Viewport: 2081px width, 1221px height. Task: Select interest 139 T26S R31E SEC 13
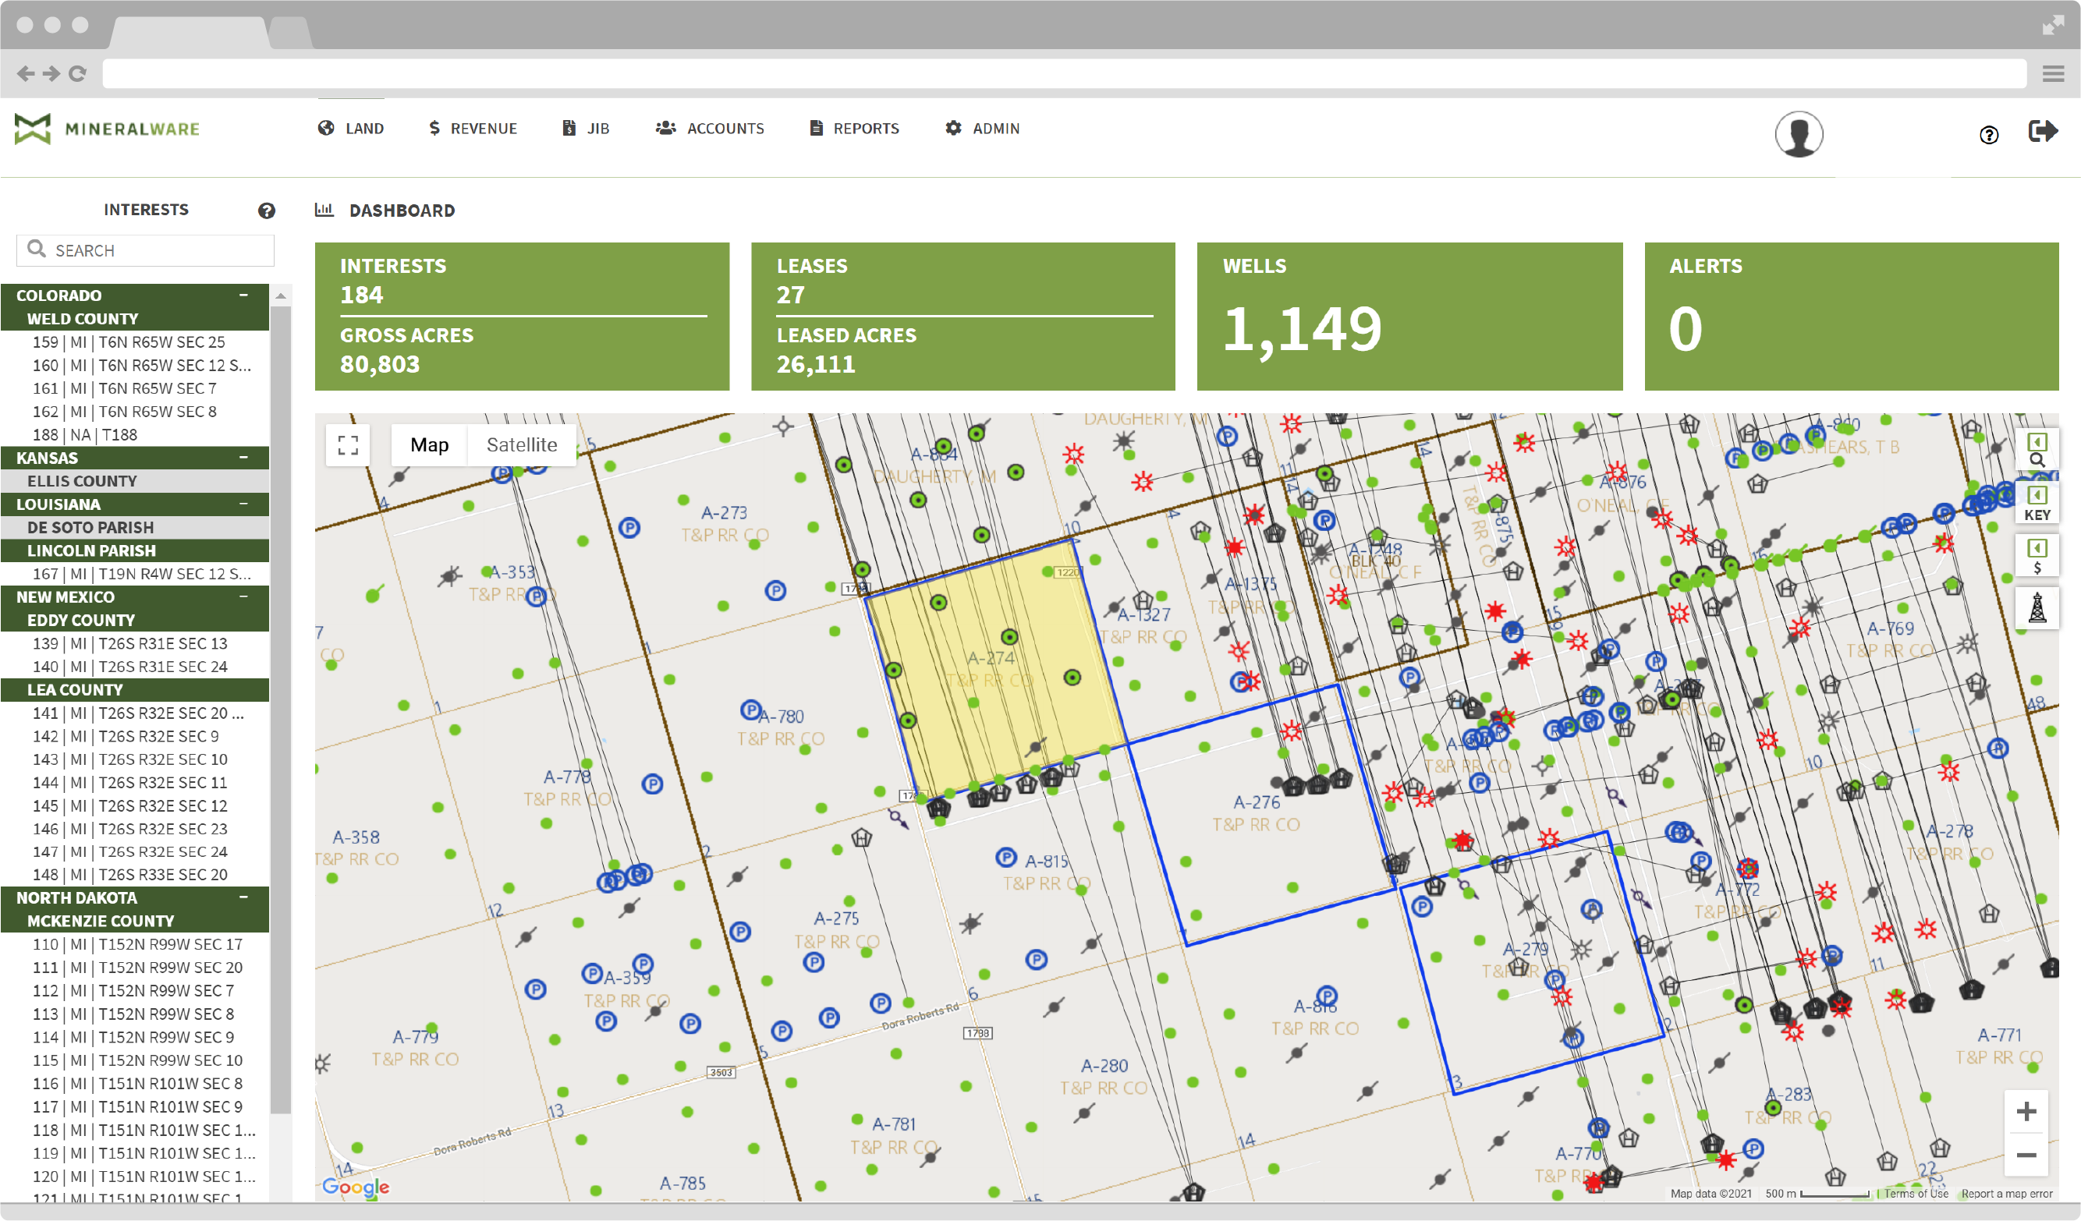click(135, 643)
